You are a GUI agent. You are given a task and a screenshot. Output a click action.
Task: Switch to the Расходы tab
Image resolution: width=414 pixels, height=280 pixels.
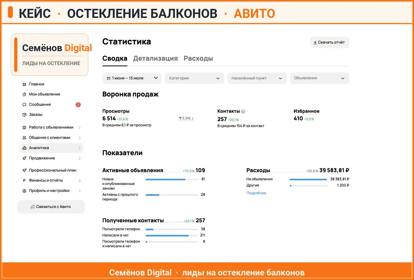(x=198, y=59)
